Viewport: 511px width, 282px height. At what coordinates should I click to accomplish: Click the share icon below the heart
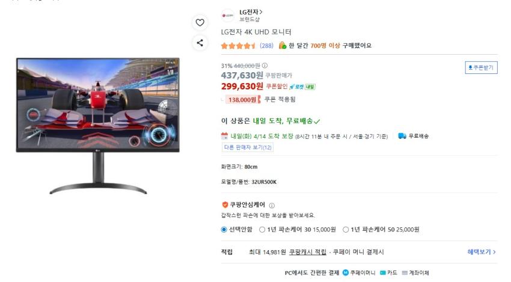200,43
